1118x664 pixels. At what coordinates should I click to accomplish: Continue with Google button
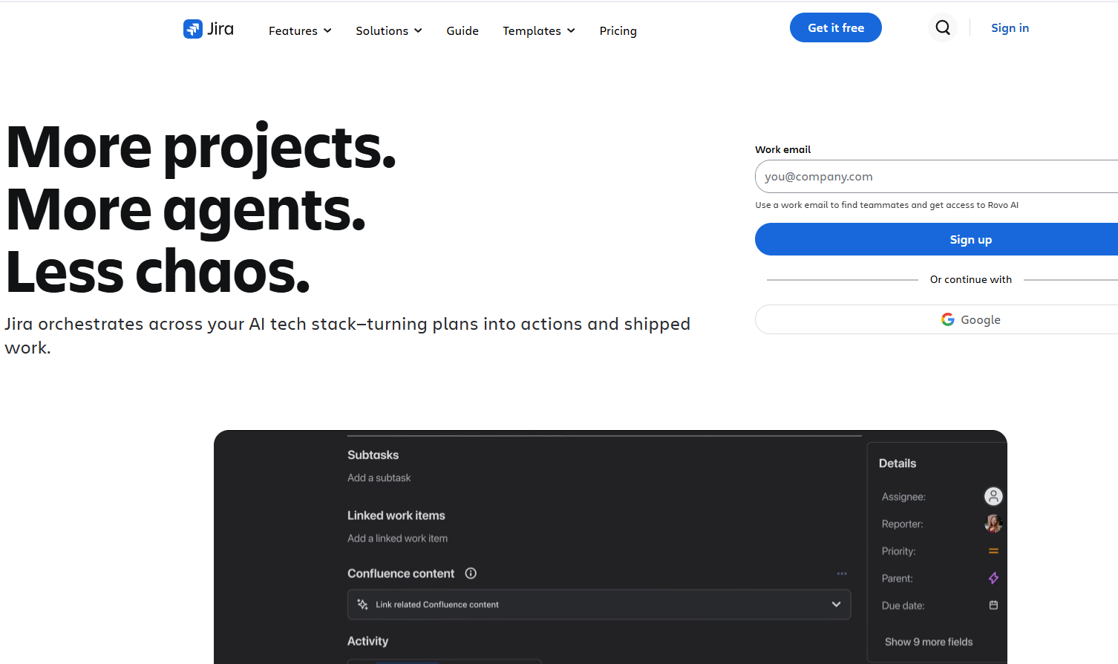937,319
